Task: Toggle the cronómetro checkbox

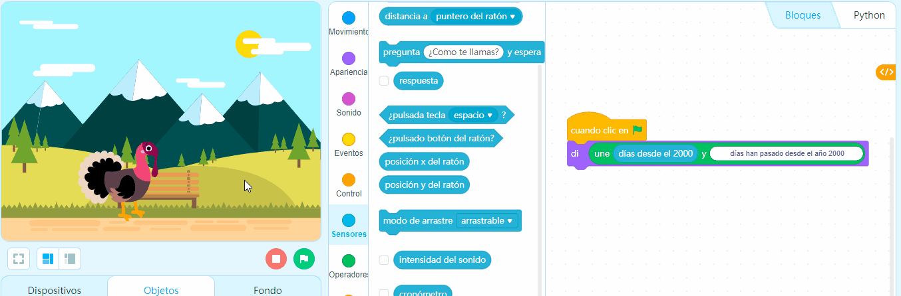Action: click(x=384, y=293)
